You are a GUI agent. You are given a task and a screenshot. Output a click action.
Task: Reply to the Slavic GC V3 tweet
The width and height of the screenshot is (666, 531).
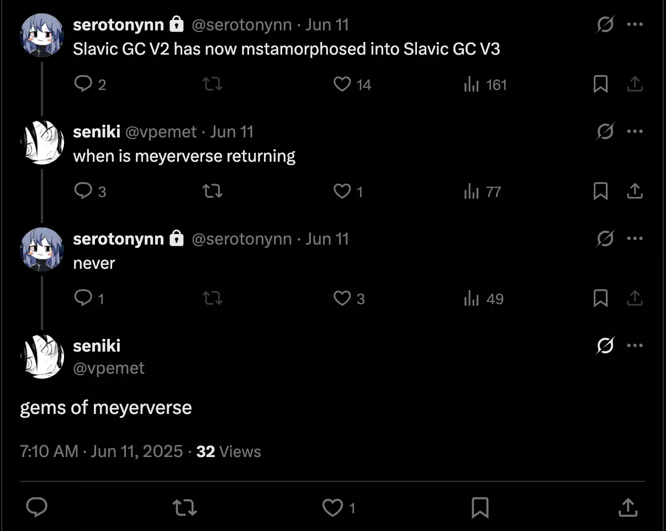coord(83,84)
